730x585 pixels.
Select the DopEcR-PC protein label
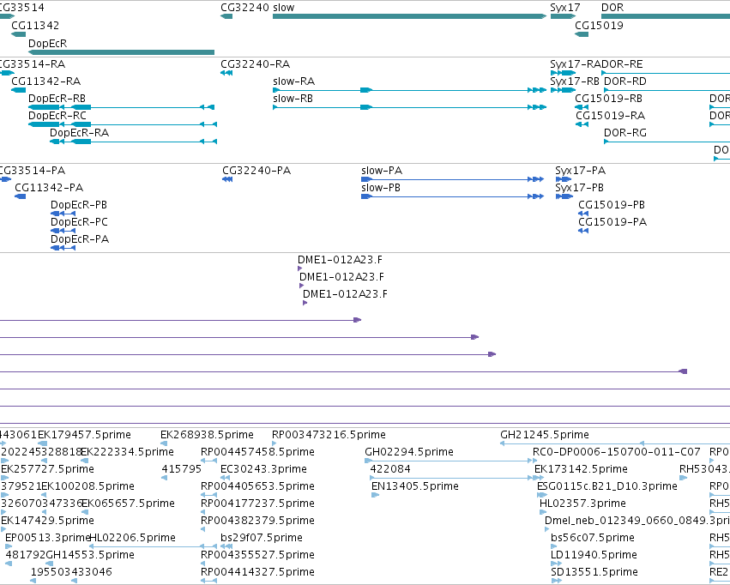click(79, 222)
